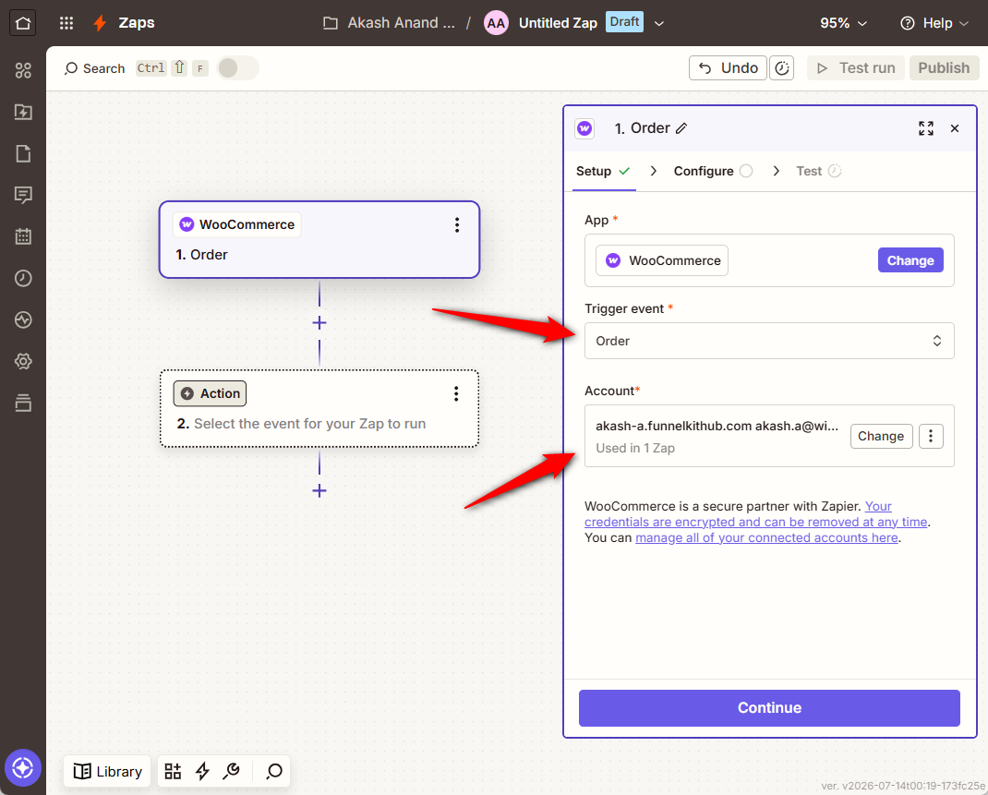
Task: Click the AA avatar in the header
Action: [x=496, y=23]
